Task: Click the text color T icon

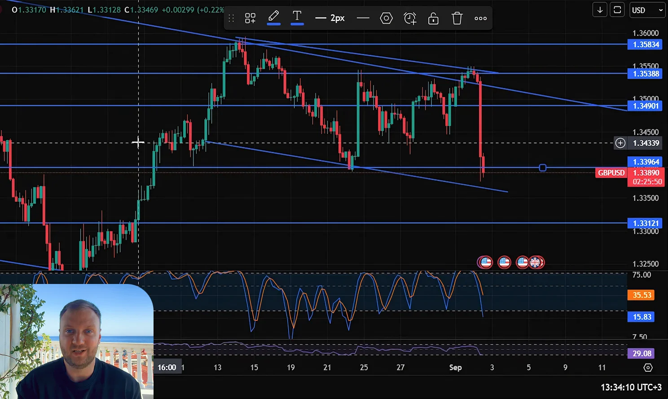Action: click(x=297, y=18)
